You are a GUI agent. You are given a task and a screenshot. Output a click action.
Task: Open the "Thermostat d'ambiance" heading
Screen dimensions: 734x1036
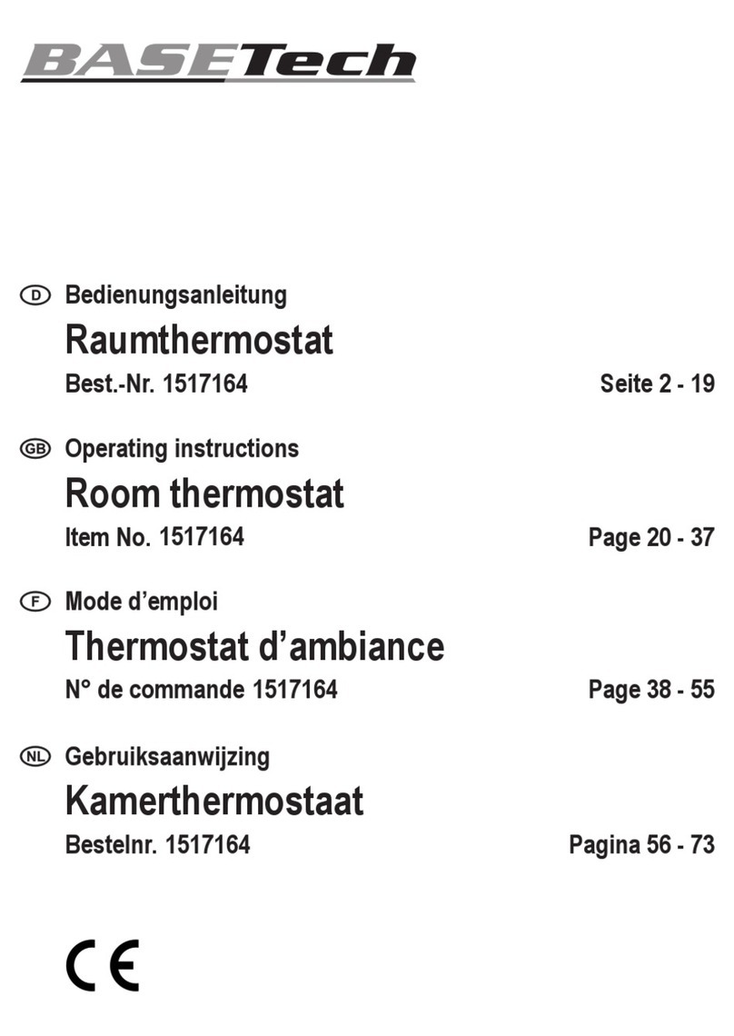click(x=254, y=648)
